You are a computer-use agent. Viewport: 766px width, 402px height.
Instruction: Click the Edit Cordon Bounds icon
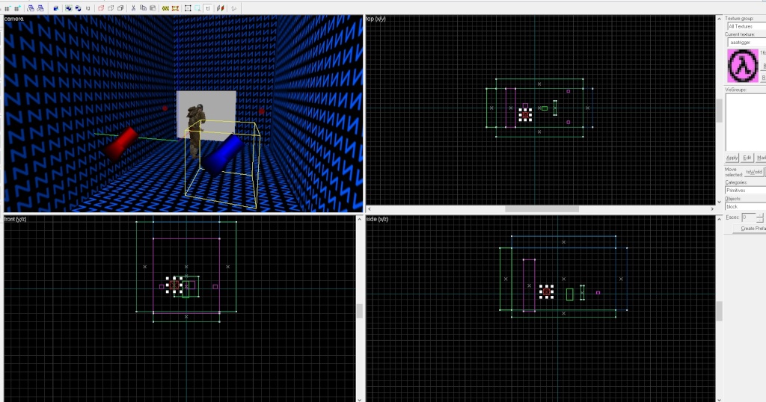coord(175,8)
